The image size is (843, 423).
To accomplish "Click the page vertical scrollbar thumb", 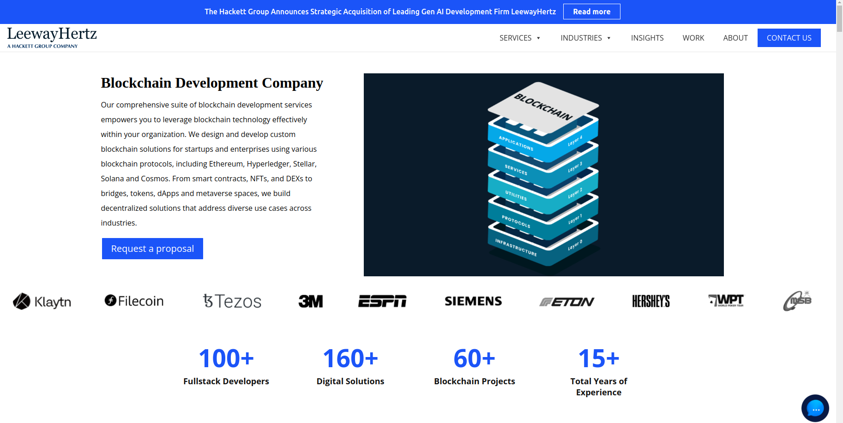I will pos(839,19).
